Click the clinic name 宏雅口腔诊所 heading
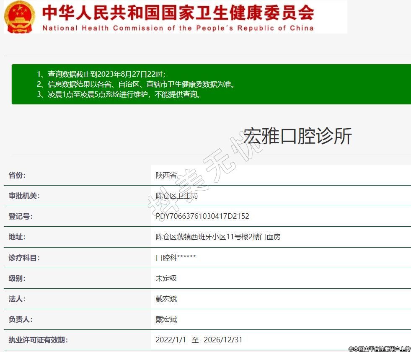411x352 pixels. pos(297,136)
